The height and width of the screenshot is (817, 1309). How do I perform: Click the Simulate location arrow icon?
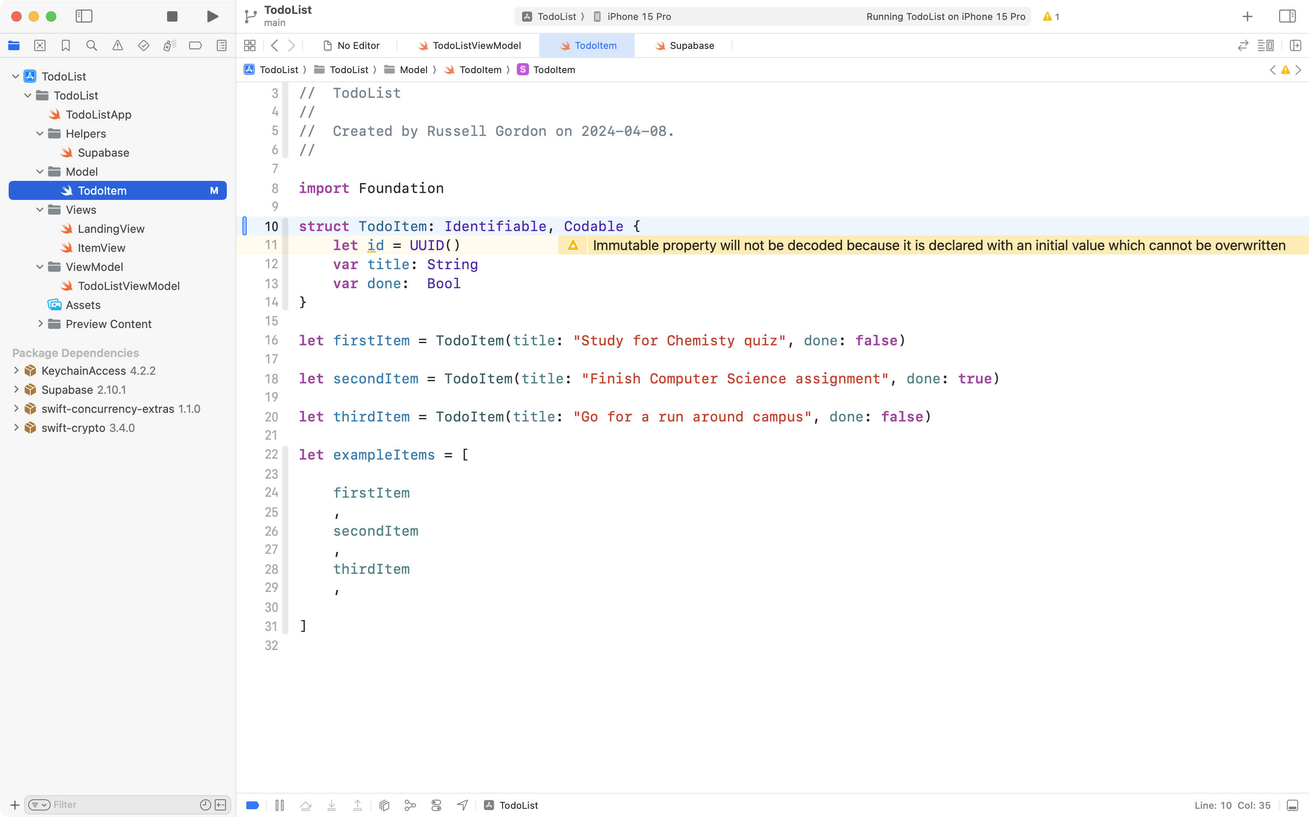click(x=462, y=804)
